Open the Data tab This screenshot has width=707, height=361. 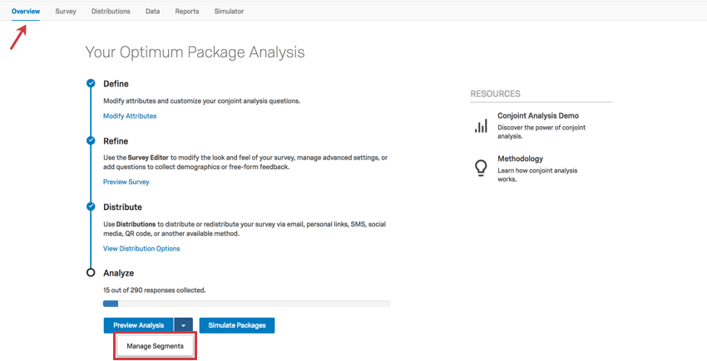pos(152,12)
